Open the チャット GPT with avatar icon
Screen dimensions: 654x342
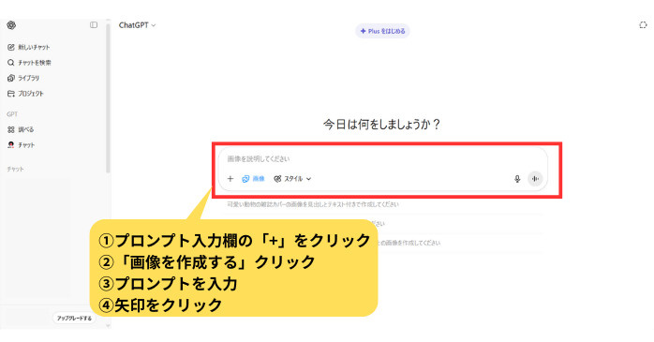click(x=21, y=145)
